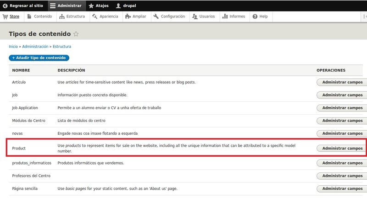Click the question mark Help icon
This screenshot has width=367, height=221.
click(255, 17)
